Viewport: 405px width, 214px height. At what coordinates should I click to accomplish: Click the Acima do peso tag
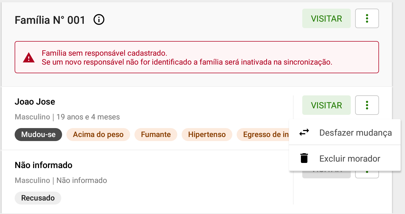[x=98, y=135]
